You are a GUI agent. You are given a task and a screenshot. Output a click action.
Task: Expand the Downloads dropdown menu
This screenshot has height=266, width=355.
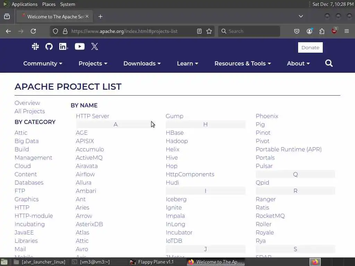point(142,64)
